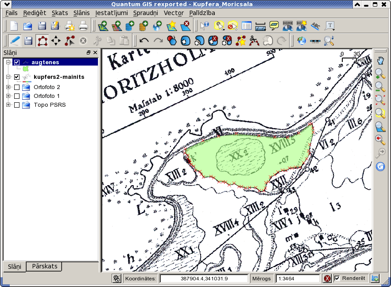This screenshot has height=287, width=391.
Task: Open the Fails menu
Action: click(12, 13)
